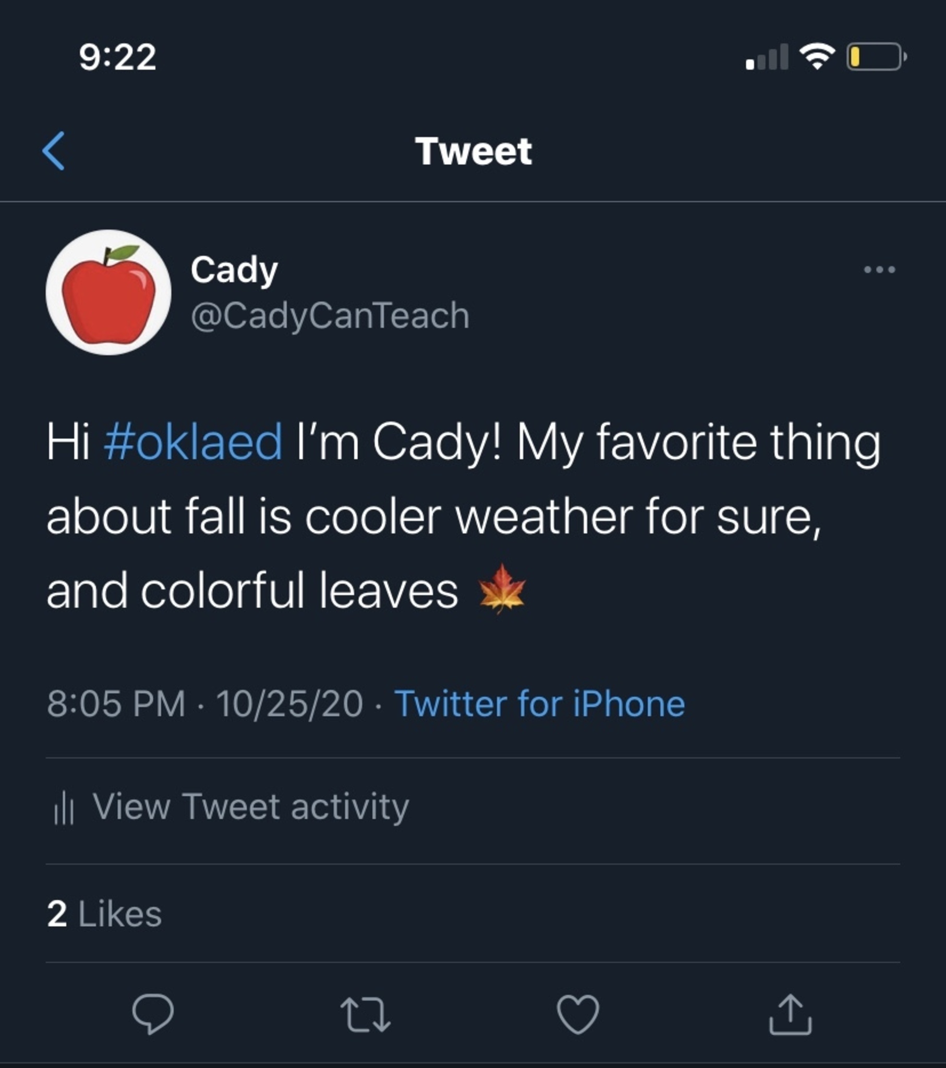Screen dimensions: 946x1068
Task: Like the tweet with the heart icon
Action: 577,1013
